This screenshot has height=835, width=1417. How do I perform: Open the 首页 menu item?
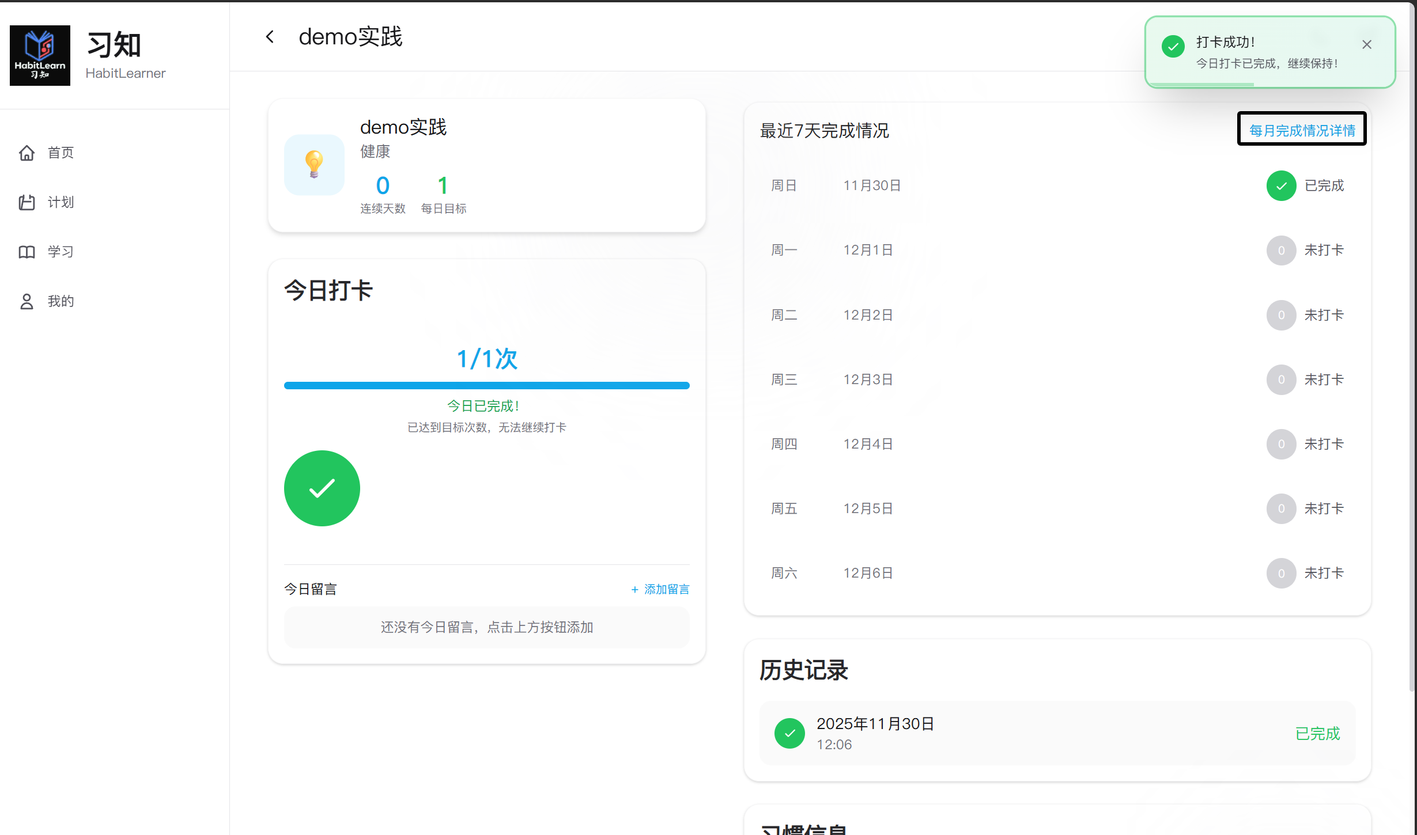click(59, 153)
